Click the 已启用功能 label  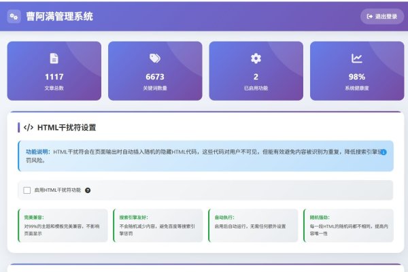pos(256,88)
